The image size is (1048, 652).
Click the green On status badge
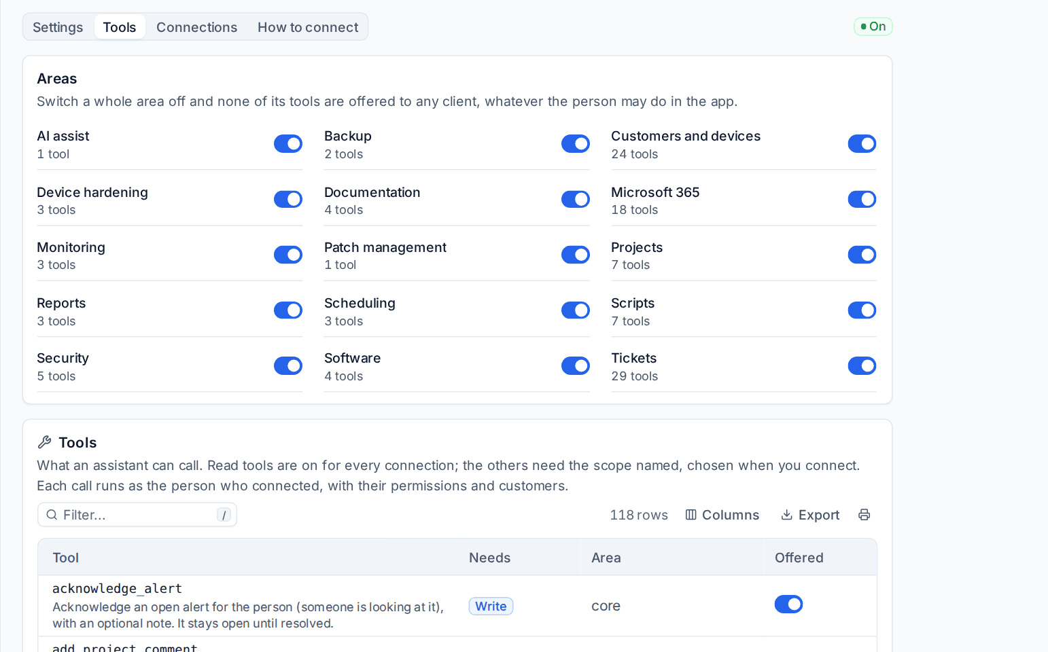pos(873,26)
